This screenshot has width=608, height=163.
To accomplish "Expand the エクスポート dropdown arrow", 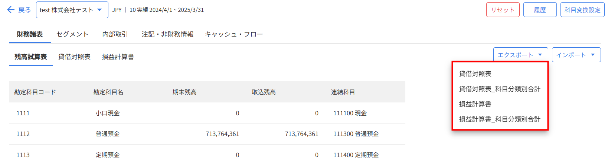I will tap(540, 55).
